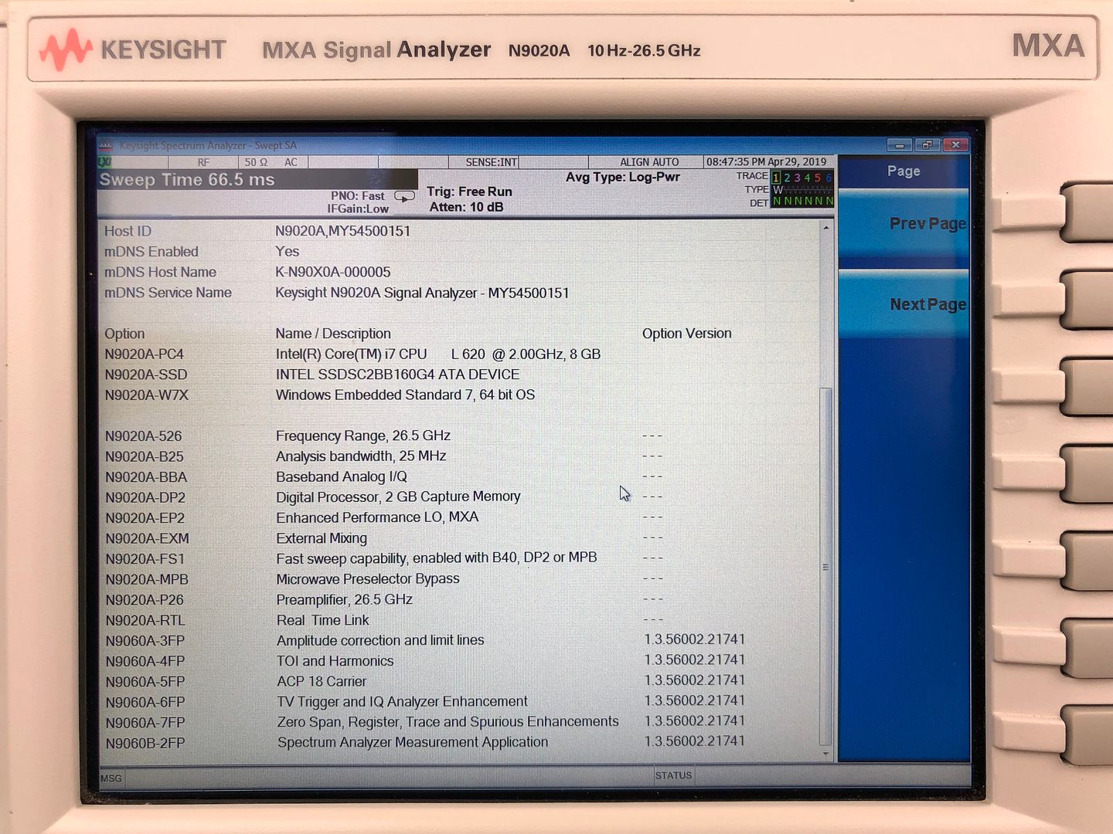Select option N9020A-W7X
1113x834 pixels.
coord(147,395)
